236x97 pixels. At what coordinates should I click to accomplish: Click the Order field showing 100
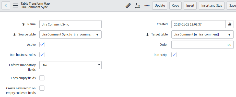[203, 45]
